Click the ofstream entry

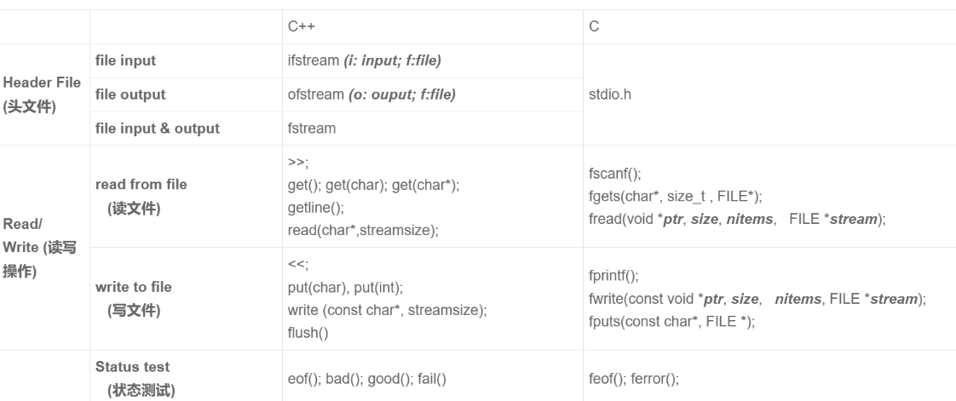pos(314,95)
